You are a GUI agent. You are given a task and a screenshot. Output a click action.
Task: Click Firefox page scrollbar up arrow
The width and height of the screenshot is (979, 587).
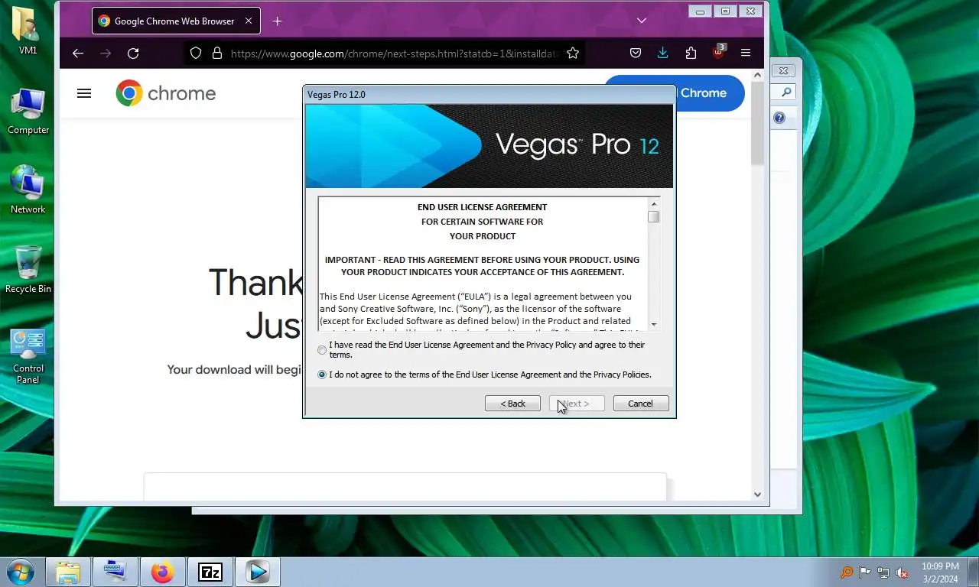[758, 76]
